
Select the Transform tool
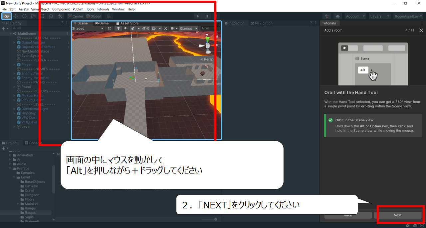(51, 16)
